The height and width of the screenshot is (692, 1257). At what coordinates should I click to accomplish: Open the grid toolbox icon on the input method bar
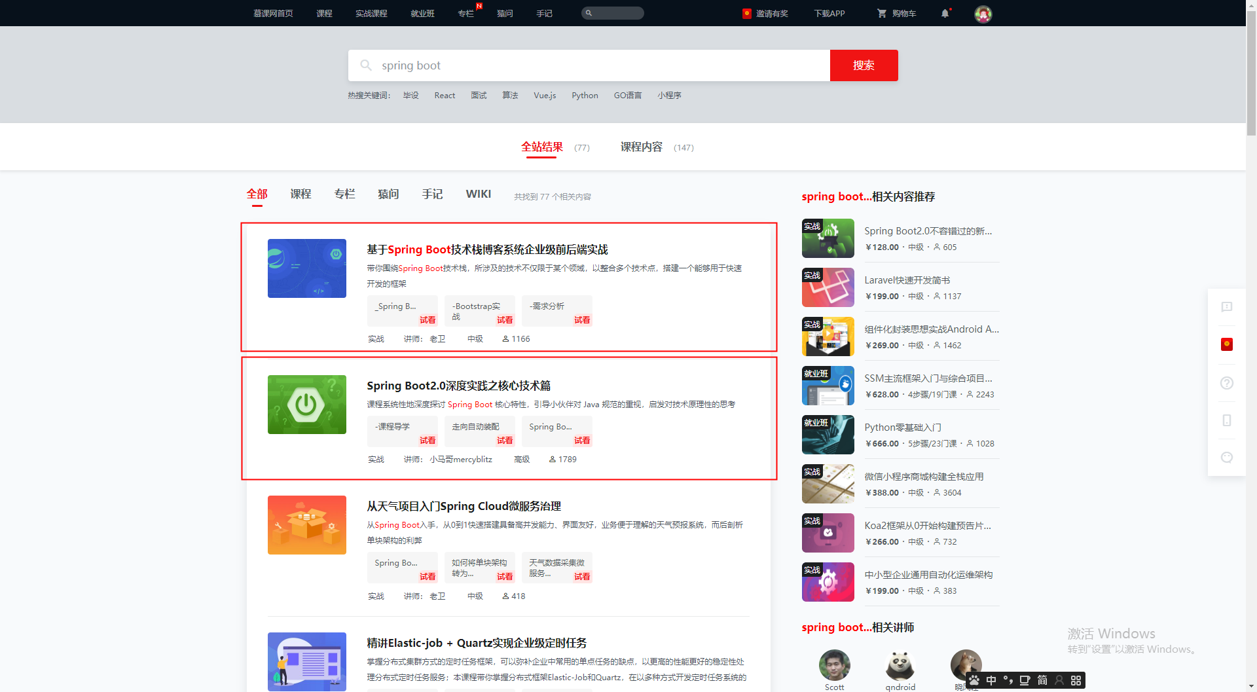click(x=1076, y=680)
